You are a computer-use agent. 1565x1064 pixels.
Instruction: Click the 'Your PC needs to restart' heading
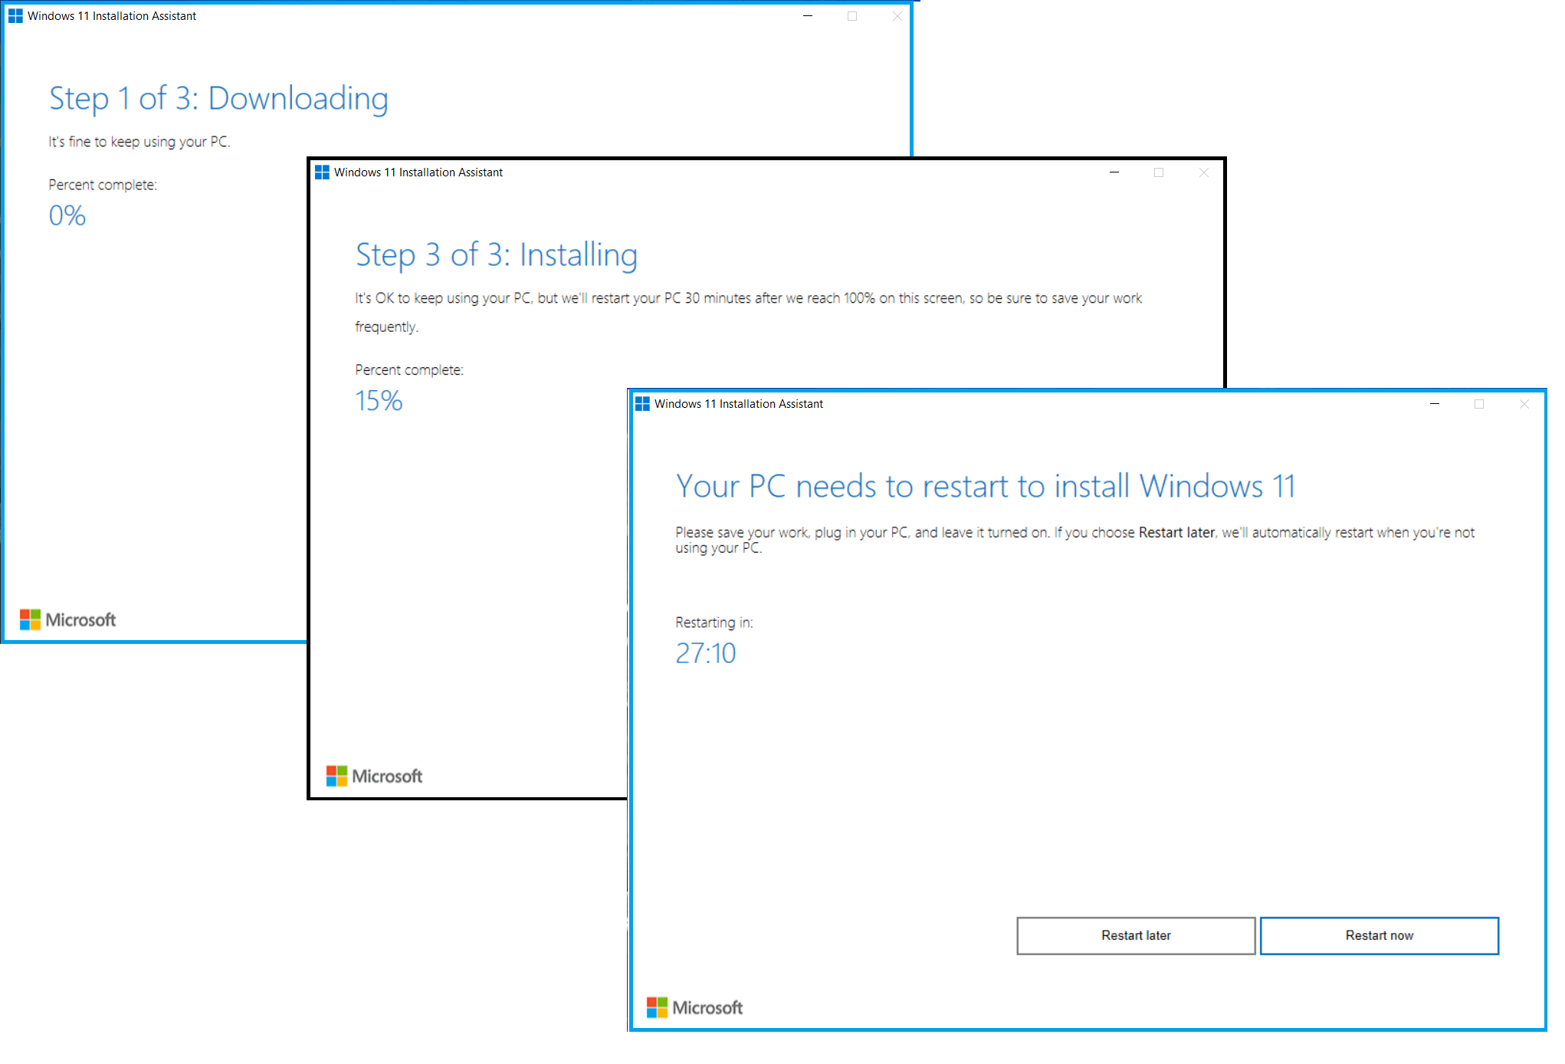click(986, 486)
